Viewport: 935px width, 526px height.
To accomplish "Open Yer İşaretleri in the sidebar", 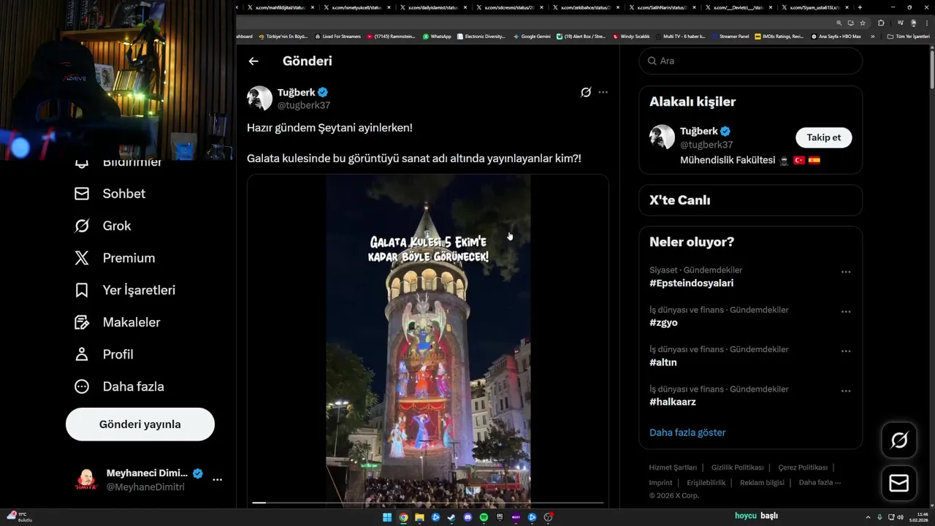I will 125,290.
